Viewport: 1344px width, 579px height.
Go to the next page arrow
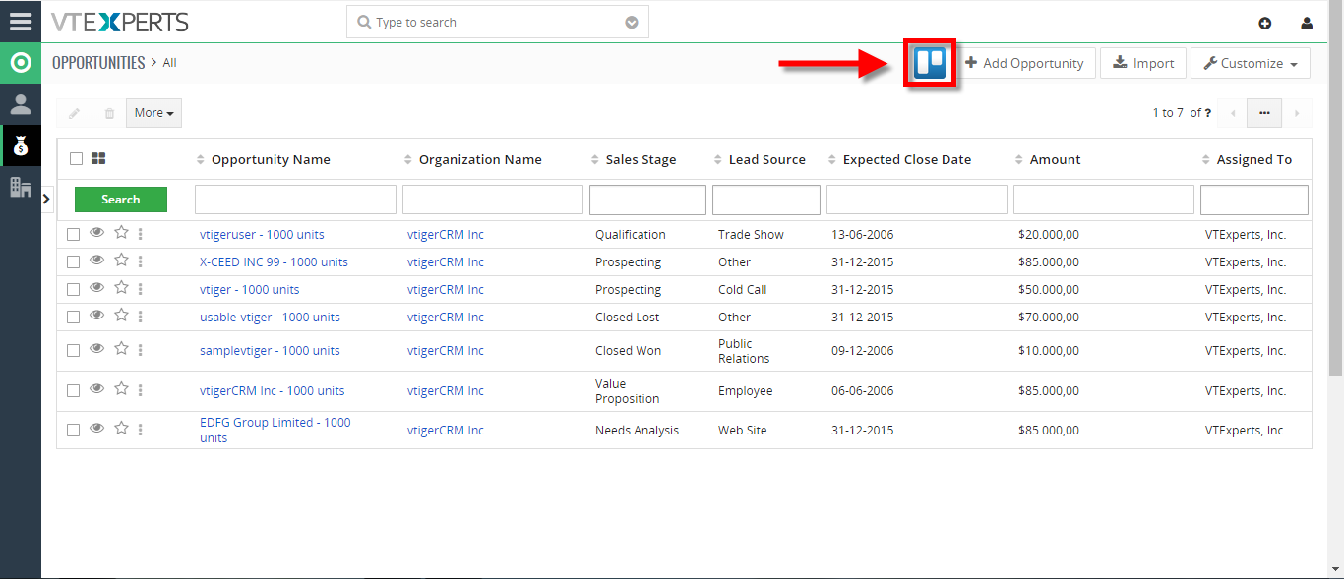point(1297,113)
